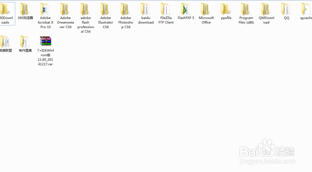Select the Adobe Dreamweaver CS6 folder
Image resolution: width=312 pixels, height=172 pixels.
pyautogui.click(x=65, y=9)
